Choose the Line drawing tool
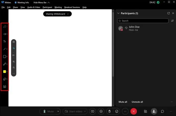This screenshot has height=116, width=176. (5, 49)
